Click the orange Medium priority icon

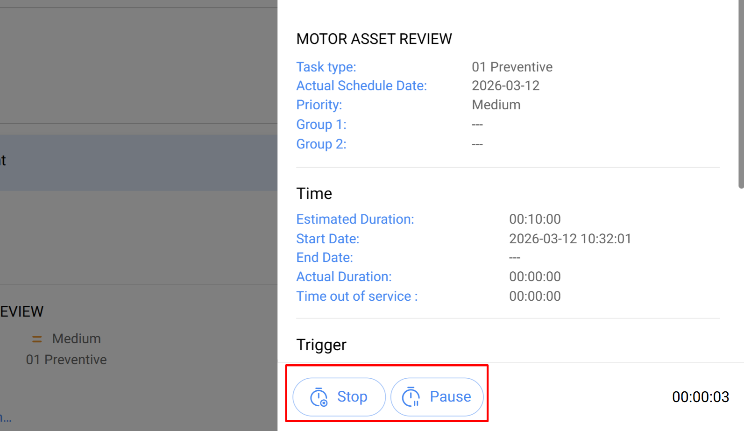click(37, 339)
